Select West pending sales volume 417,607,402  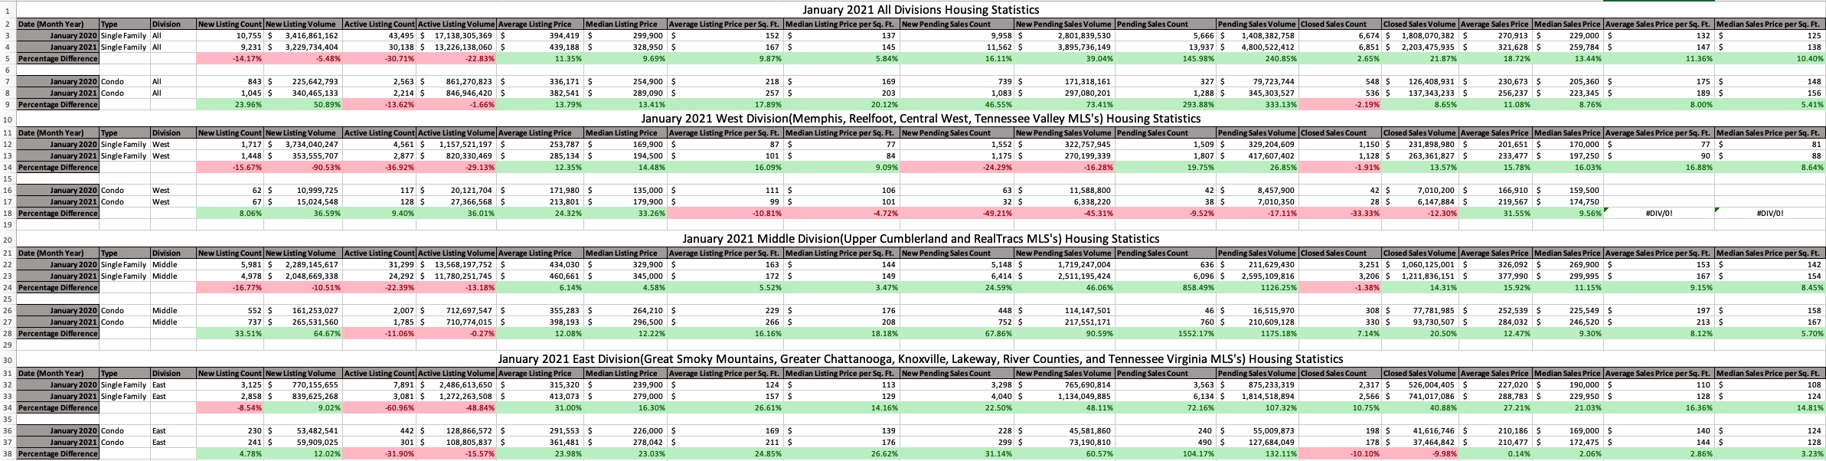(1258, 156)
